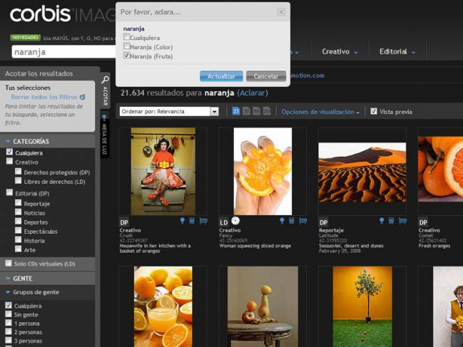Open the Acotar magnifier side tab
Viewport: 463px width, 347px height.
point(105,90)
